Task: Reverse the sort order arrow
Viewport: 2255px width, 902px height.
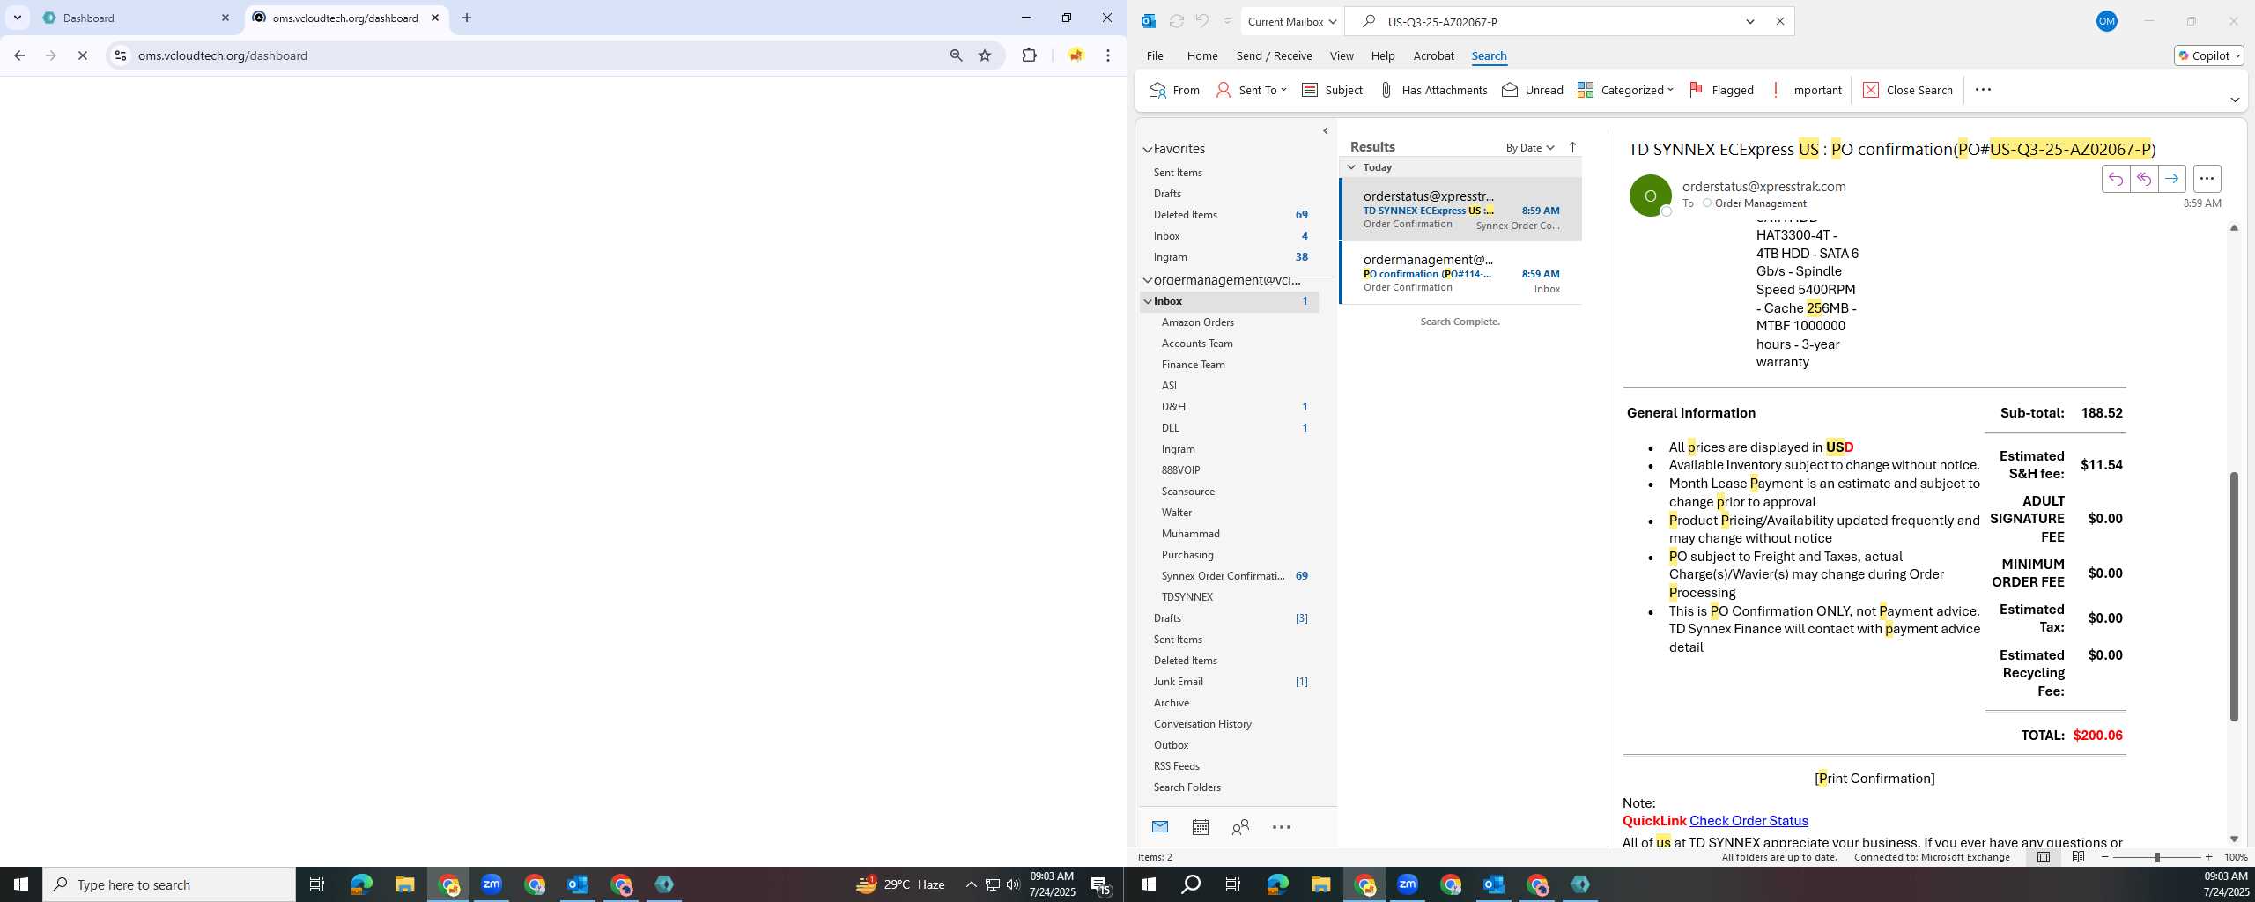Action: [x=1572, y=147]
